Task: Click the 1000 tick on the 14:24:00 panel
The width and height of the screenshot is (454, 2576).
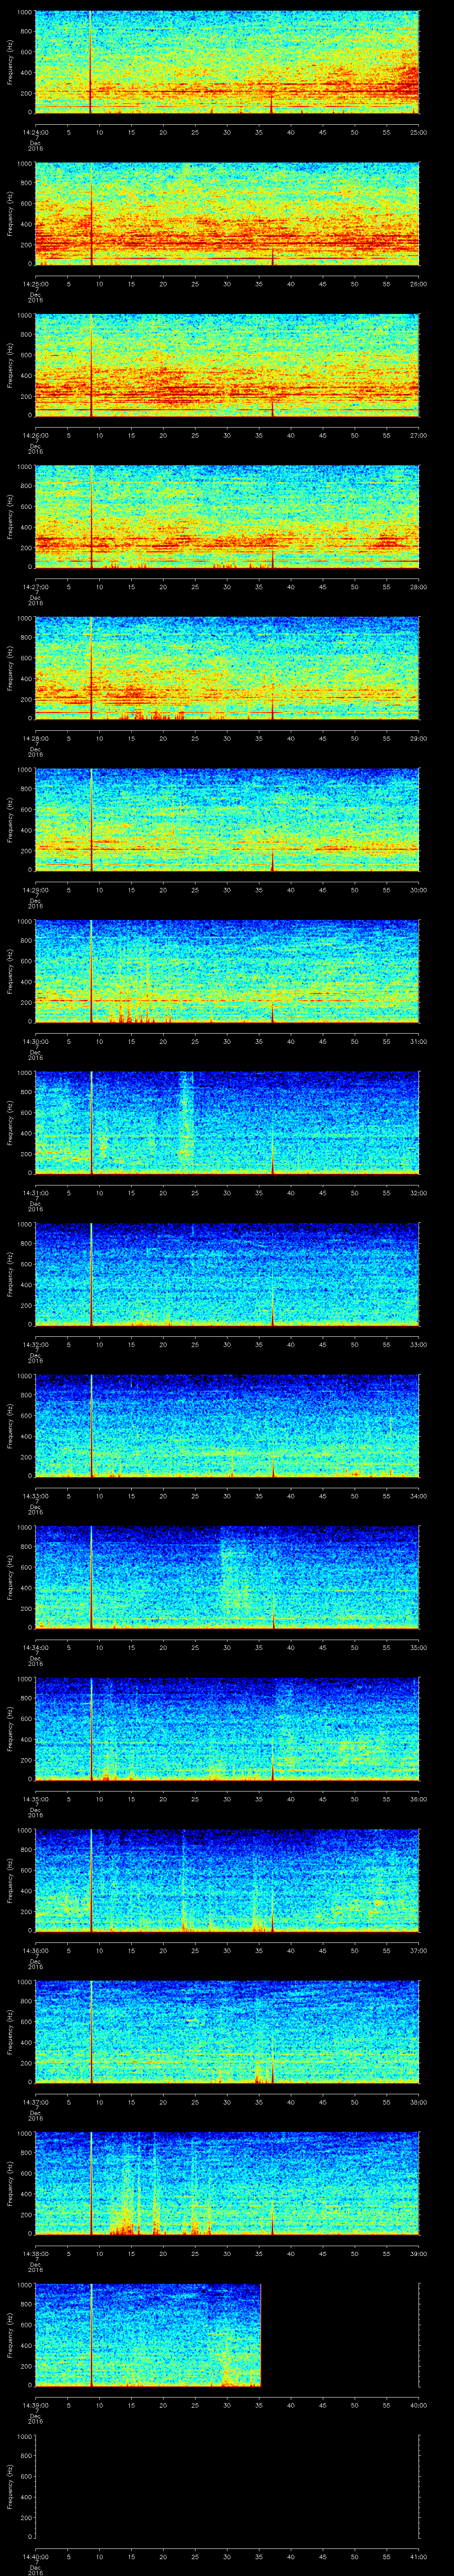Action: pyautogui.click(x=24, y=12)
